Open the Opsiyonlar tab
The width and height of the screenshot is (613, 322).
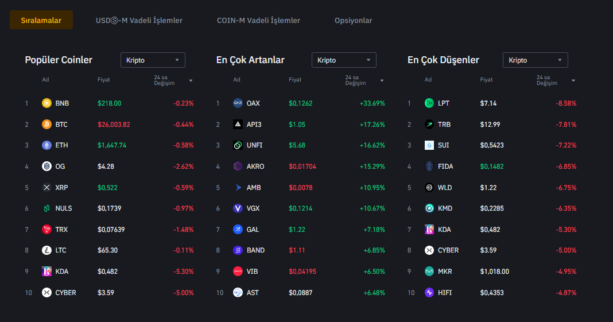pos(353,21)
